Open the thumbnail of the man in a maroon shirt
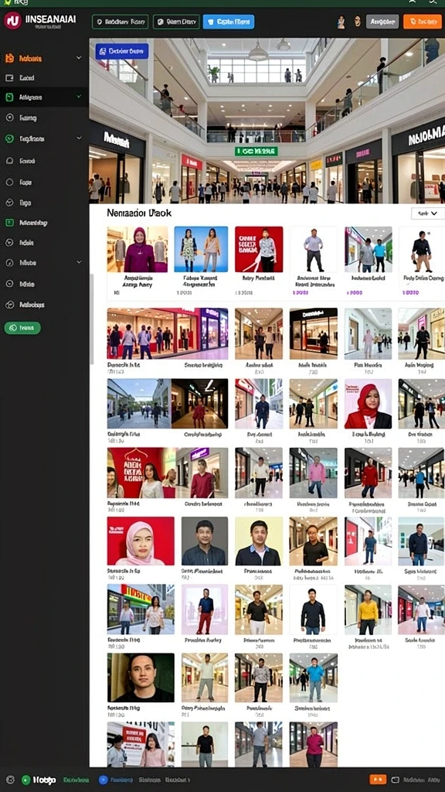This screenshot has width=445, height=792. tap(202, 473)
